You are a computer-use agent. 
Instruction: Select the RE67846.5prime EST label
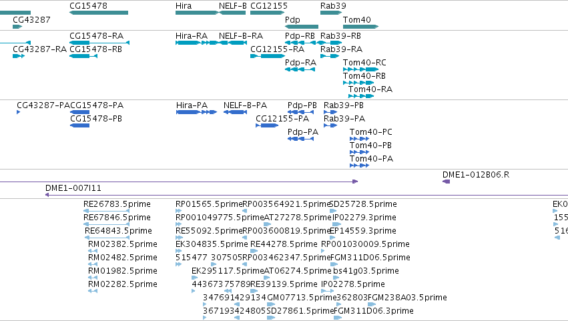[x=117, y=218]
